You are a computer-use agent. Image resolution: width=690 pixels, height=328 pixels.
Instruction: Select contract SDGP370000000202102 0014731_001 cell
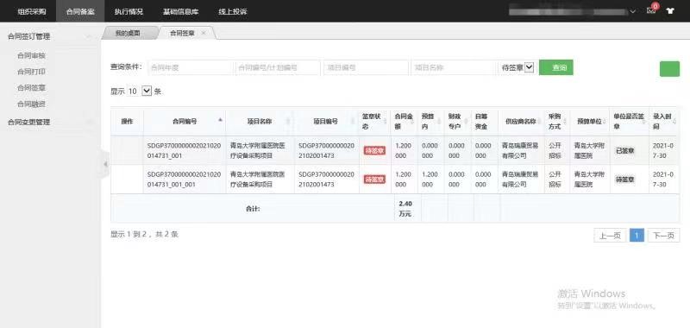click(184, 150)
